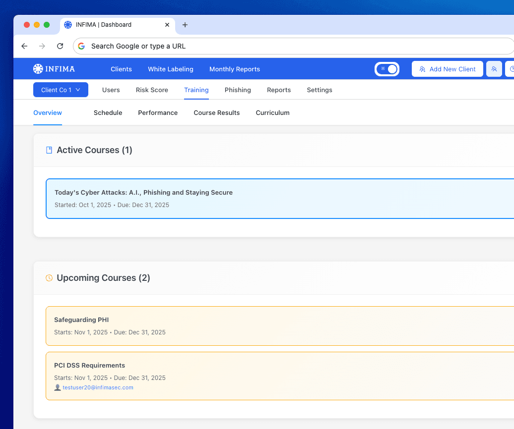Screen dimensions: 514x429
Task: Click the Upcoming Courses clock icon
Action: [x=49, y=278]
